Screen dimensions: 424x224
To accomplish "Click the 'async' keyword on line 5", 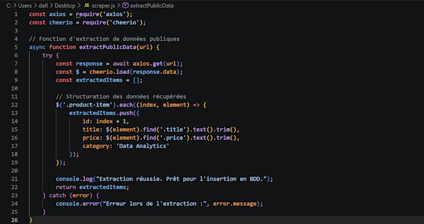I will [37, 47].
